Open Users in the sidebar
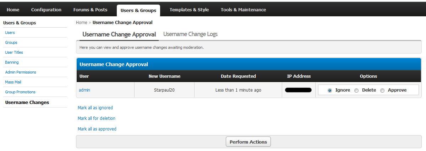Screen dimensions: 426x151 [x=10, y=33]
